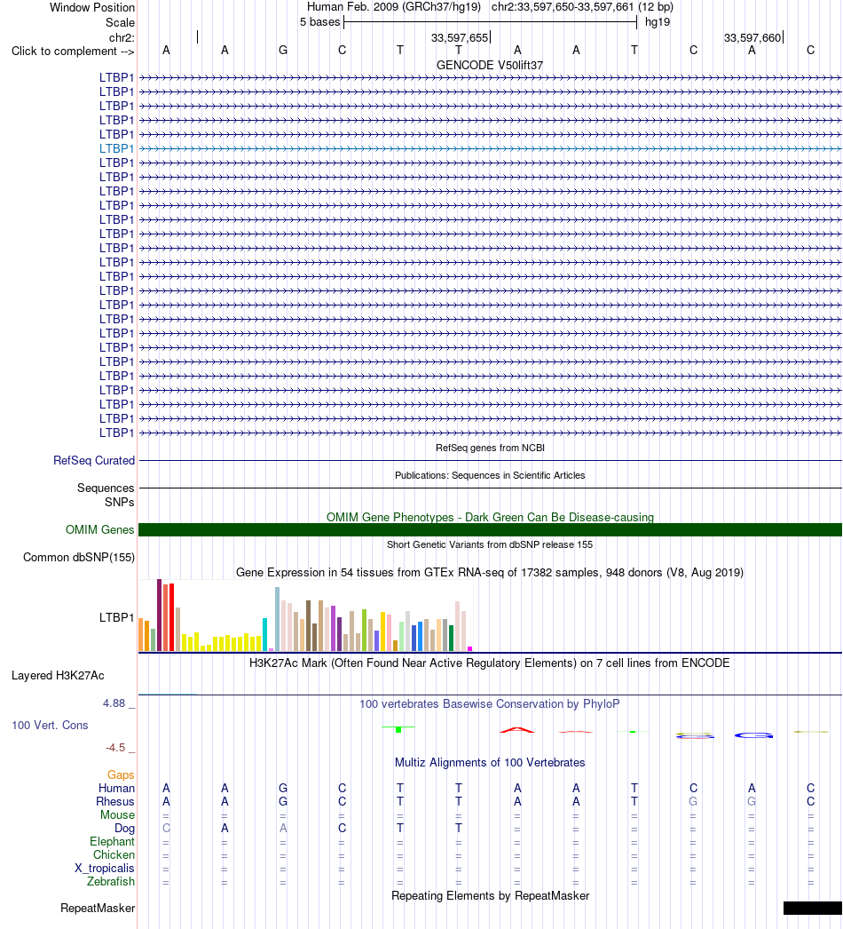
Task: Click the -4.5 PhyloP lower scale value
Action: click(115, 748)
